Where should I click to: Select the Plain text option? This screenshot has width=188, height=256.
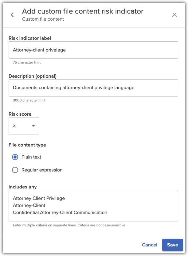[x=14, y=157]
